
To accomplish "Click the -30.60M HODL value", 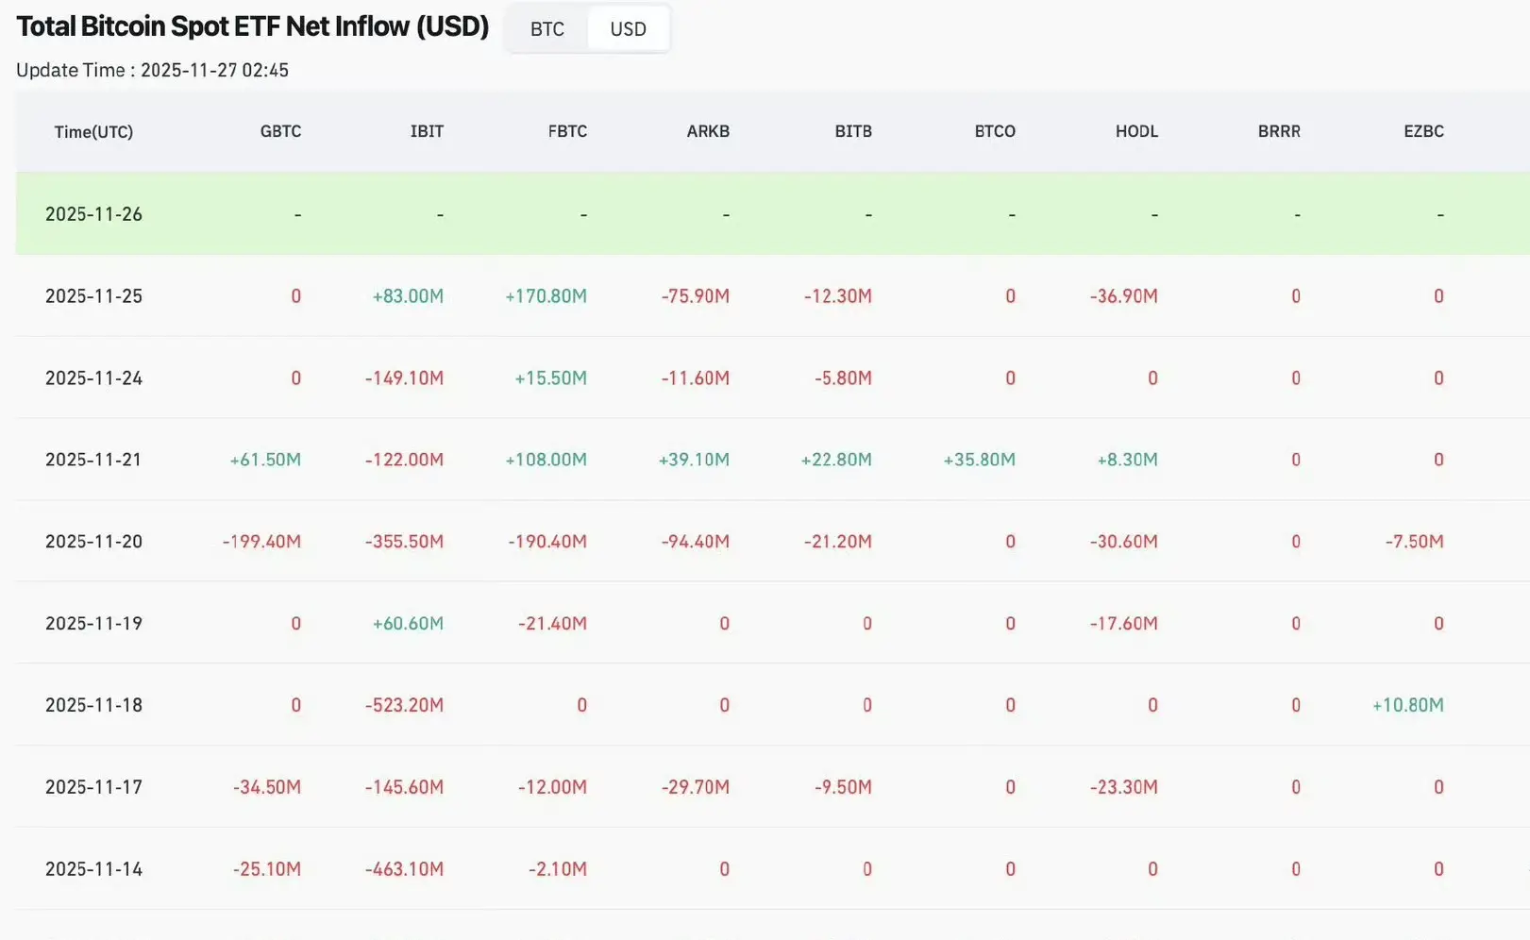I will tap(1124, 542).
